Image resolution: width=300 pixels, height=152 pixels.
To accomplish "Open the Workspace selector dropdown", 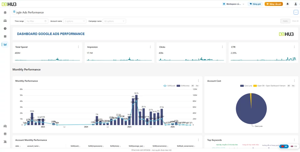I will tap(234, 4).
